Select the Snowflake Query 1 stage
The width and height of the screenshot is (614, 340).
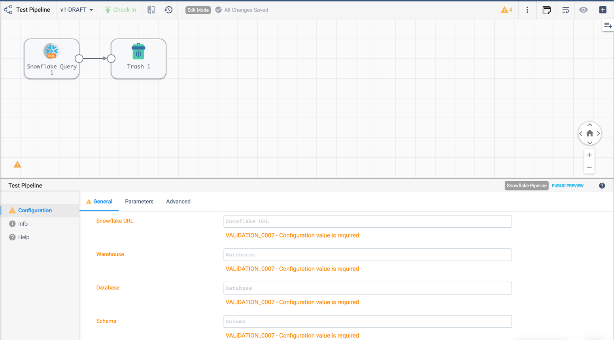52,59
